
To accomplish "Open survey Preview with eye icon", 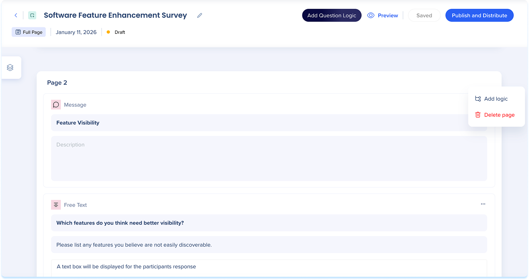I will pos(383,16).
